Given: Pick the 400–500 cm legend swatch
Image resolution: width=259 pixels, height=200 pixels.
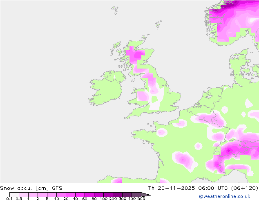Looking at the screenshot, I should 136,195.
